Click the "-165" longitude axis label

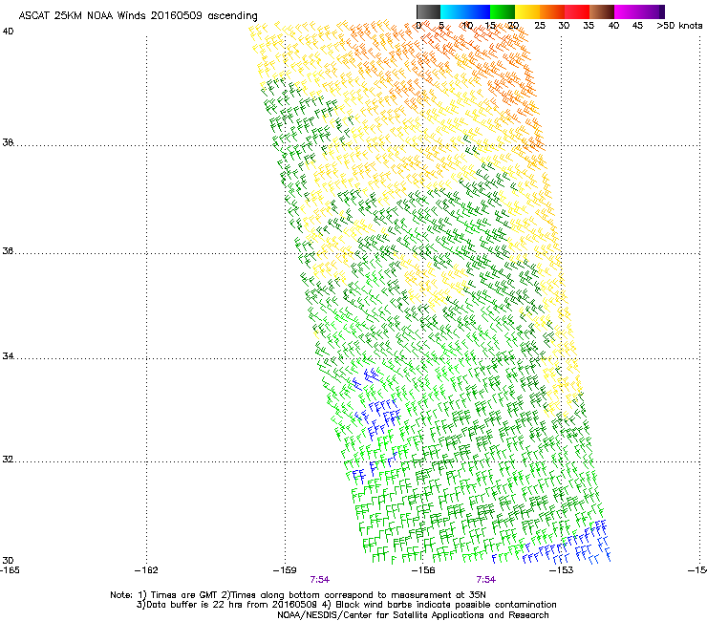(10, 570)
